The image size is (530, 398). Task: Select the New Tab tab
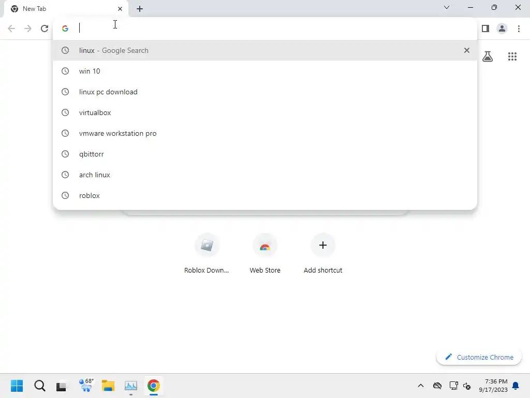coord(66,9)
